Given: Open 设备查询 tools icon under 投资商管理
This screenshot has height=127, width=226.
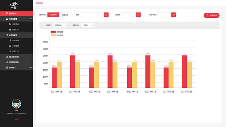Looking at the screenshot, I should click(x=10, y=24).
